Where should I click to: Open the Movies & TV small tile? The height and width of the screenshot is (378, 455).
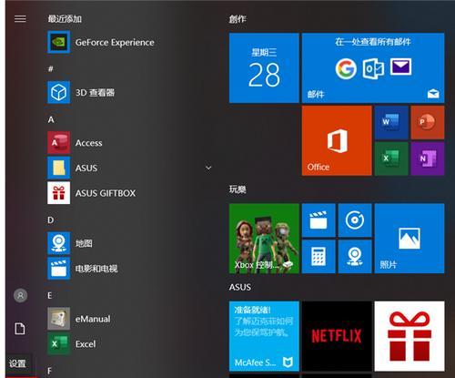318,220
